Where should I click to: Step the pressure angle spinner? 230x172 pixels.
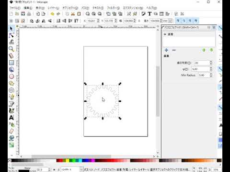211,69
